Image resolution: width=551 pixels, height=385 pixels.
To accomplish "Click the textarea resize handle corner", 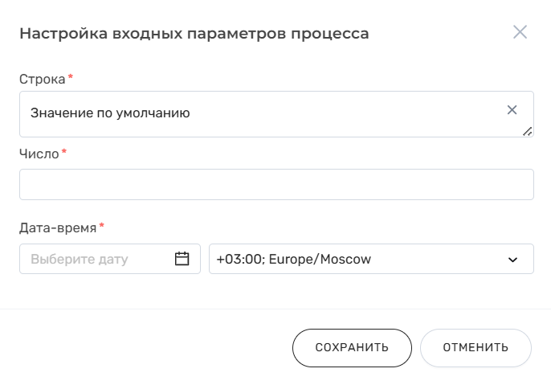I will tap(528, 131).
